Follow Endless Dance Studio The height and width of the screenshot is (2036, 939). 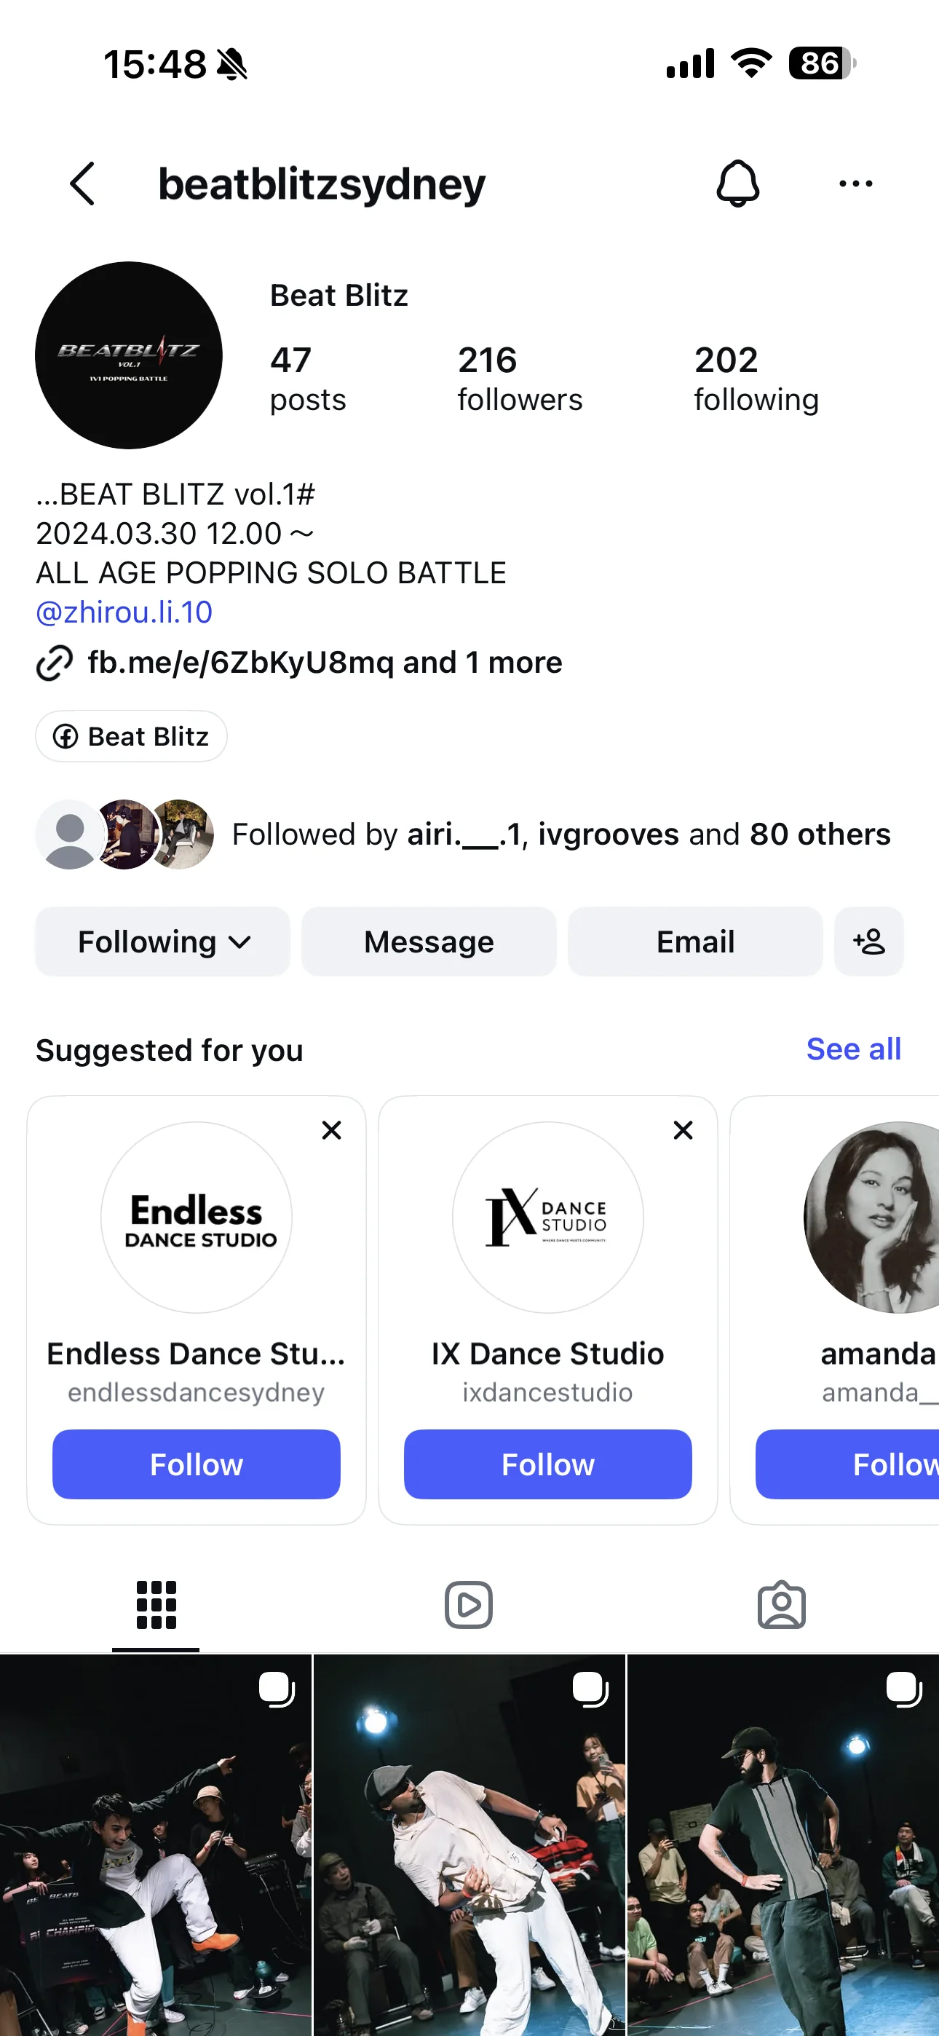click(196, 1464)
